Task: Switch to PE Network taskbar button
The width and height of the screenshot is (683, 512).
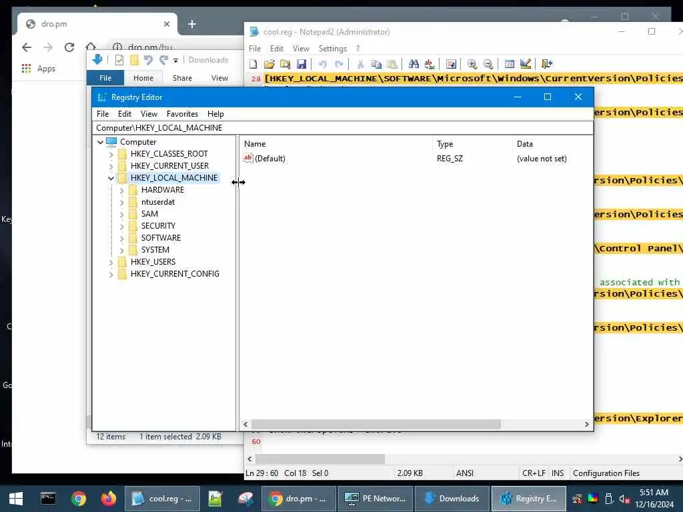Action: pyautogui.click(x=376, y=499)
